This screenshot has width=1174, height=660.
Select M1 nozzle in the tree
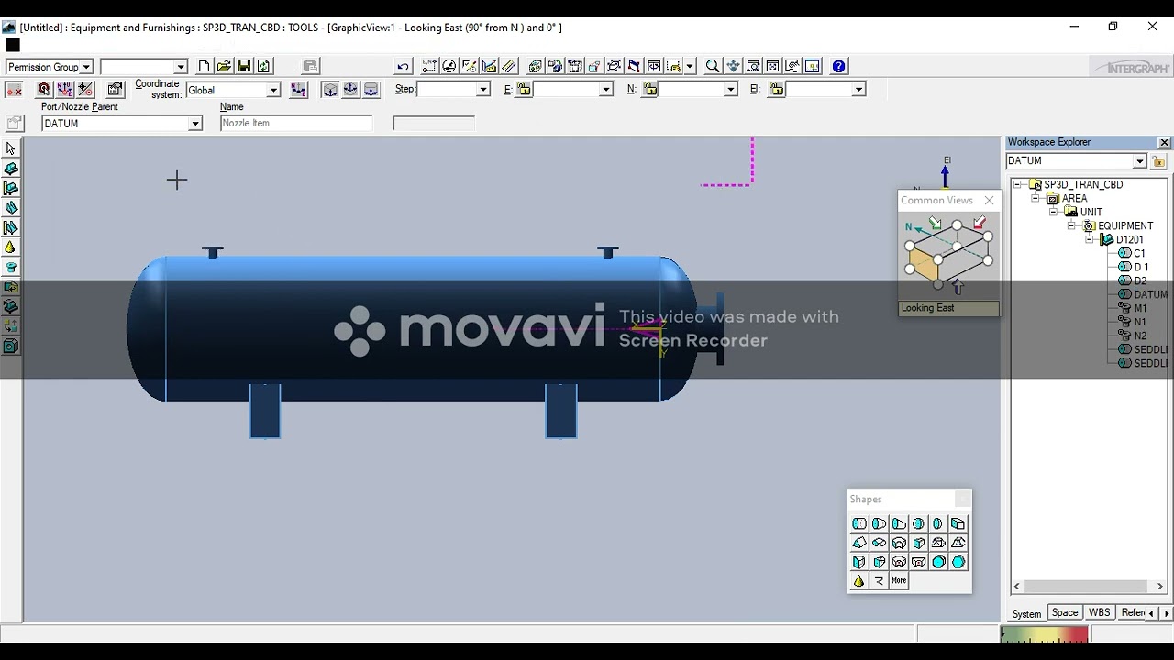1140,308
